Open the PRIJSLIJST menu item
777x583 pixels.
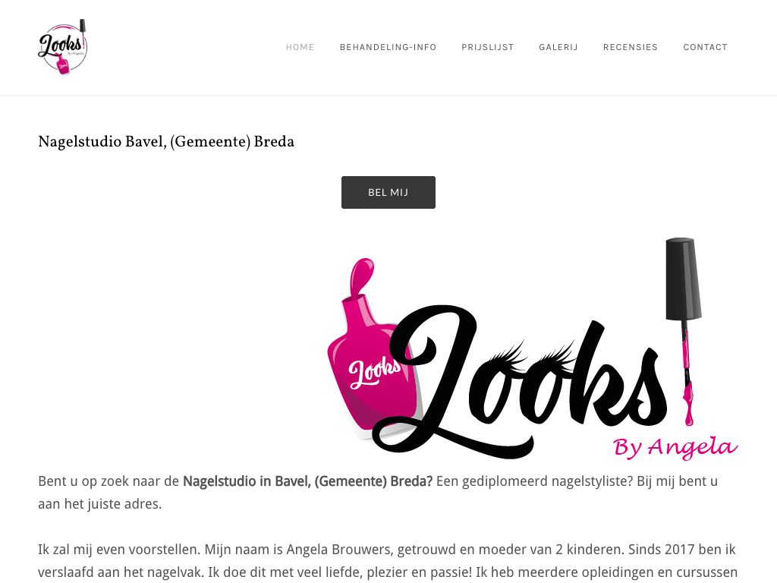[488, 47]
